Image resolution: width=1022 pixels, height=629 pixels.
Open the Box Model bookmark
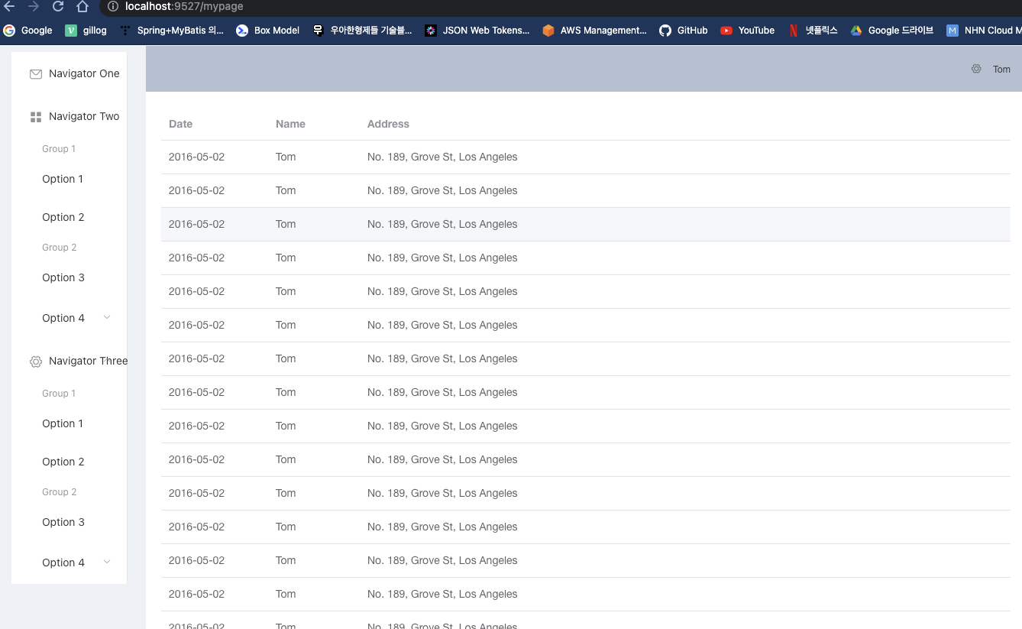tap(267, 31)
